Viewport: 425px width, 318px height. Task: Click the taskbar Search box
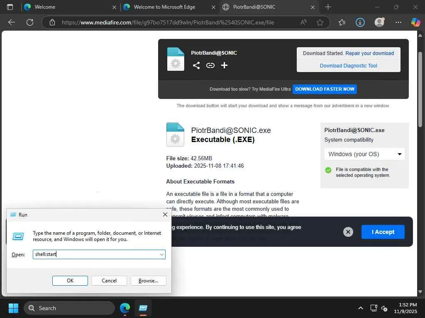pos(69,308)
